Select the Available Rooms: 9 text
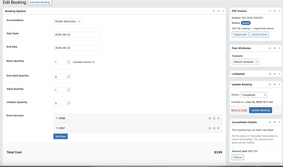Screen dimensions: 283x167 coord(83,62)
